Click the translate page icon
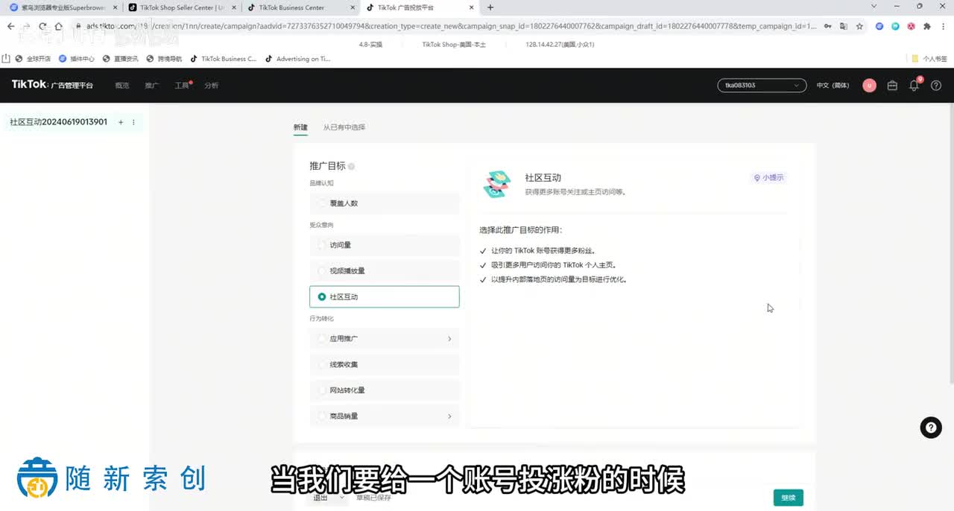 pos(843,26)
